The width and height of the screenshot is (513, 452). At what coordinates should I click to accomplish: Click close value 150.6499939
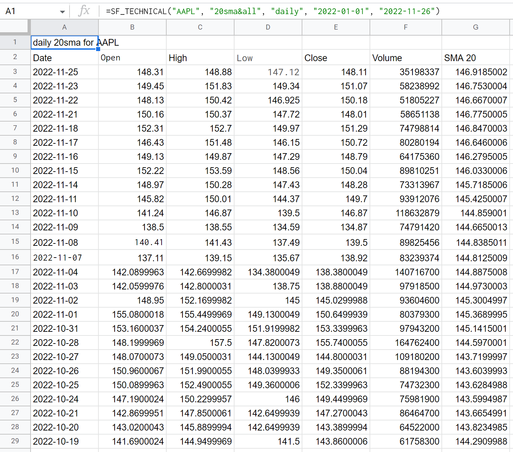click(x=336, y=314)
